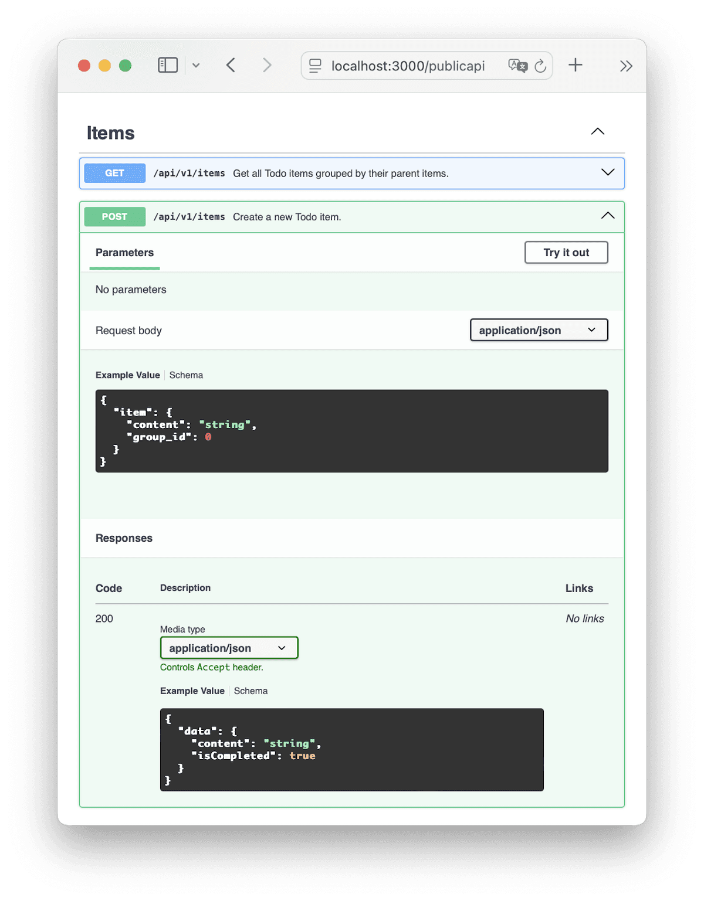Expand the GET /api/v1/items endpoint
704x901 pixels.
(x=607, y=172)
